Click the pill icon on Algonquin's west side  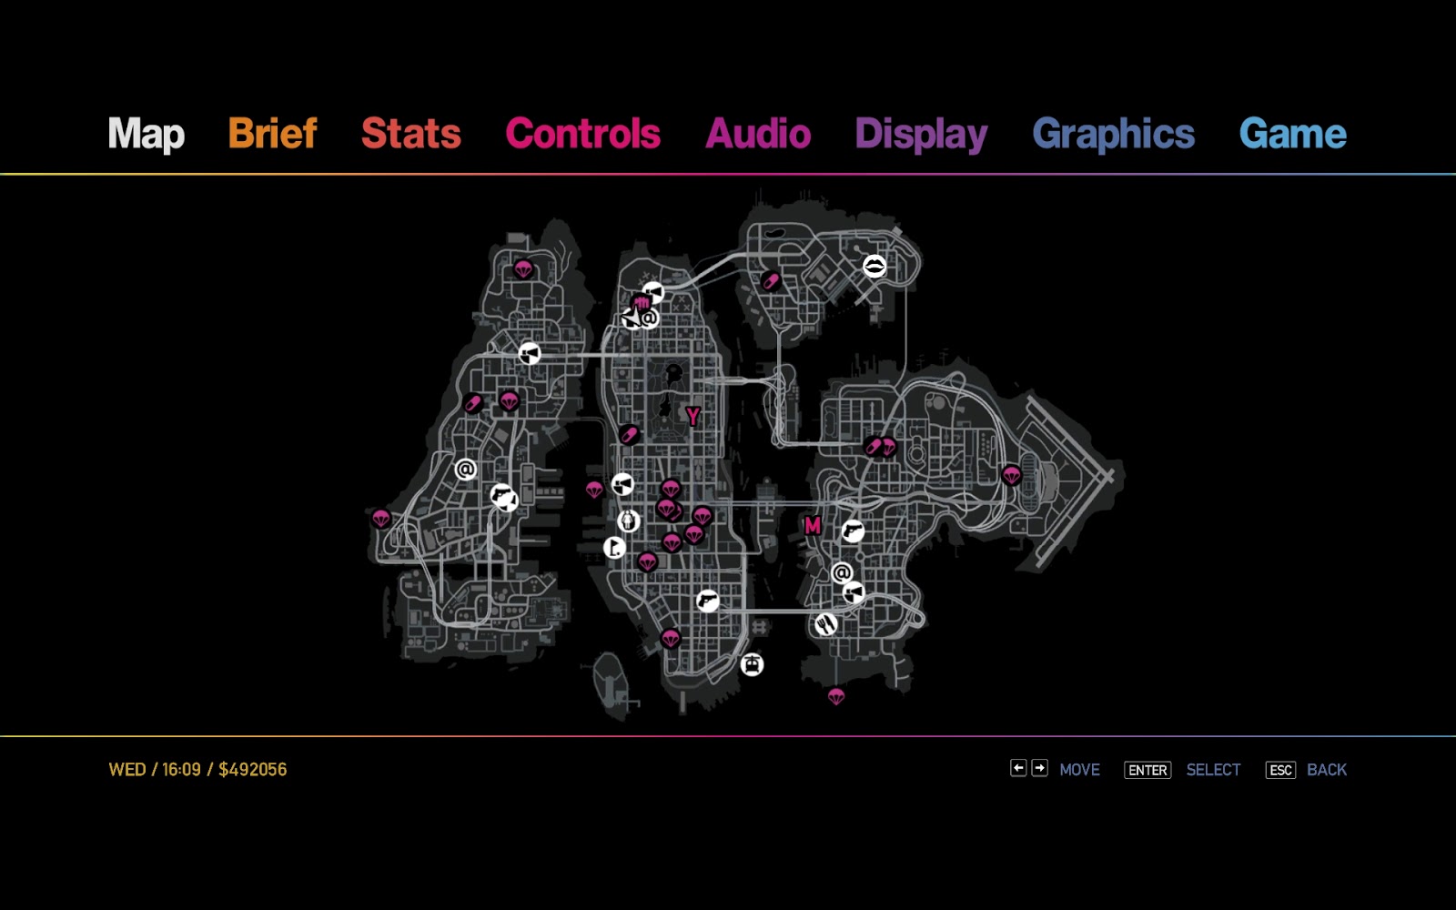click(x=629, y=435)
